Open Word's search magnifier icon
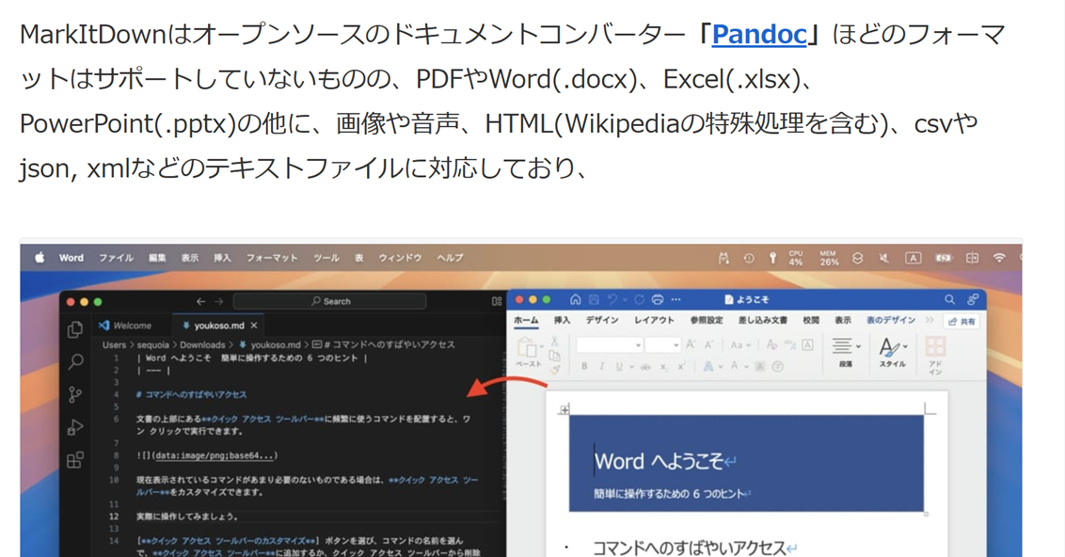 (949, 299)
